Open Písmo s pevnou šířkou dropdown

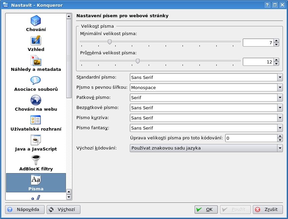(206, 87)
